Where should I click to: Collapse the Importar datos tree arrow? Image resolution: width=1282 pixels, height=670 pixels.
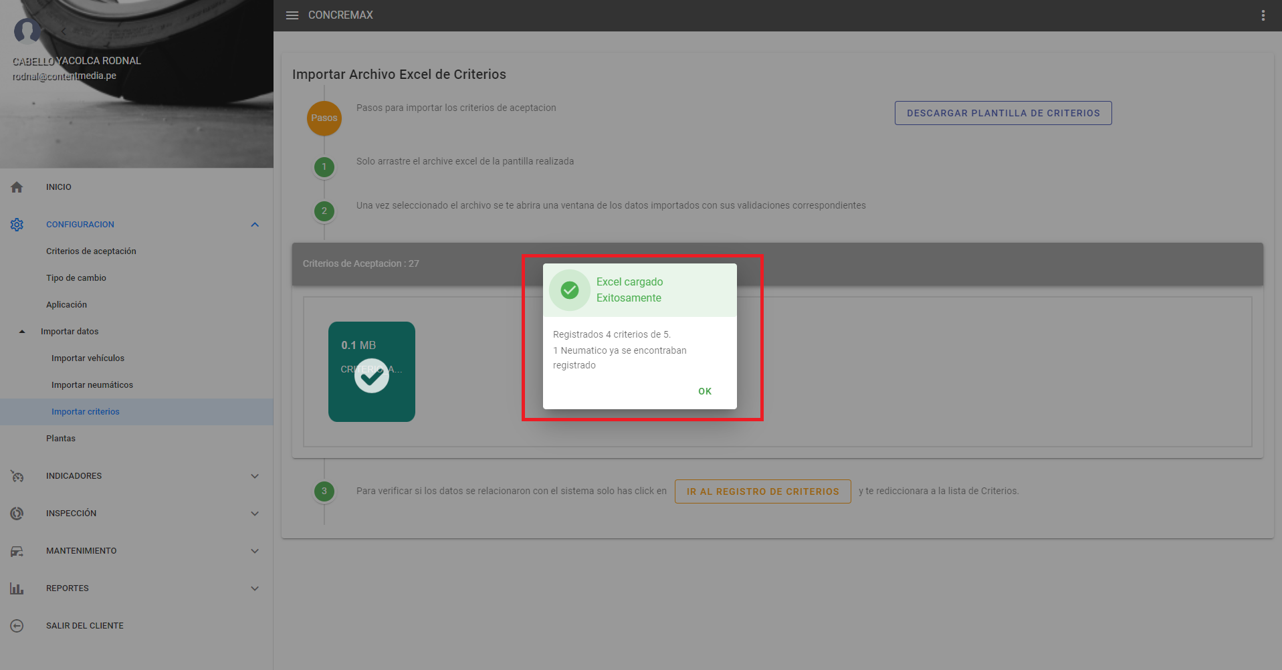pos(22,332)
